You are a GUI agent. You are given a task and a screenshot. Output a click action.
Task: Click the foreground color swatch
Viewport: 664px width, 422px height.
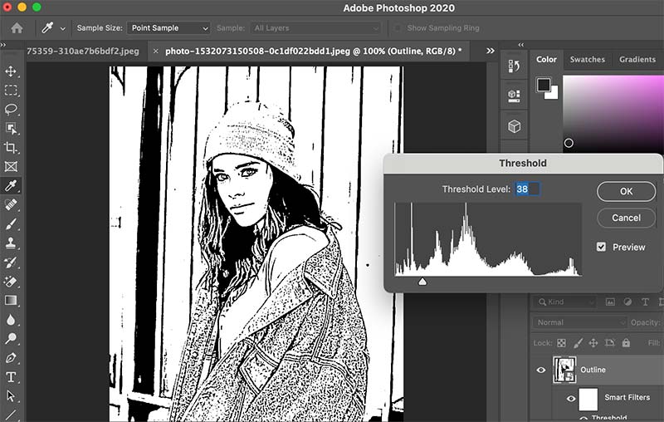coord(544,85)
